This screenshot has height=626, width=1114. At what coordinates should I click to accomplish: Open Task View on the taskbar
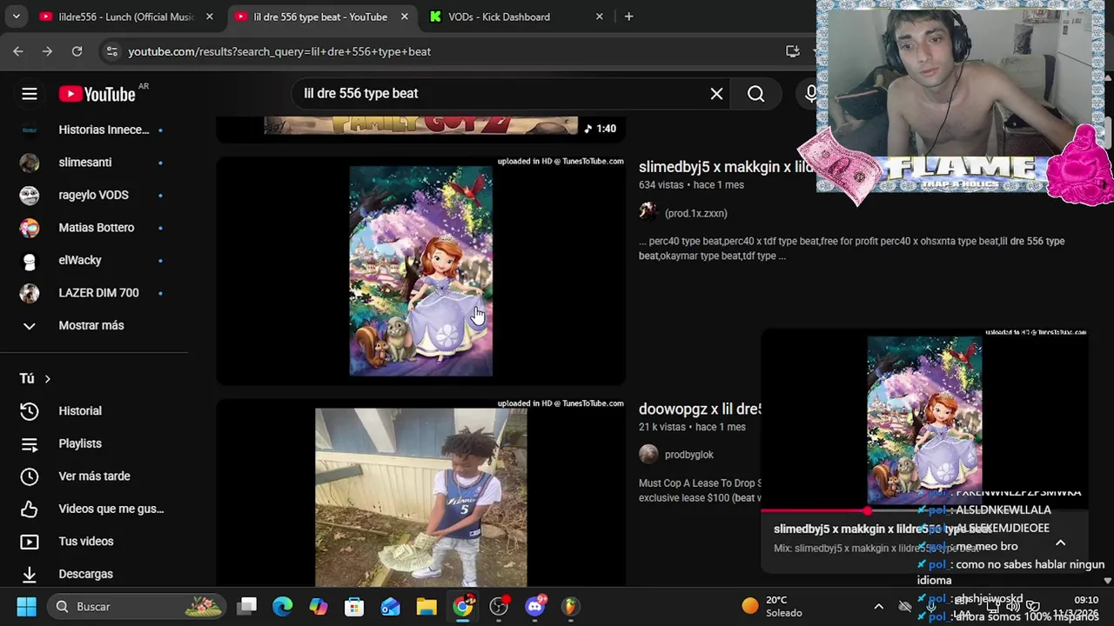point(247,607)
